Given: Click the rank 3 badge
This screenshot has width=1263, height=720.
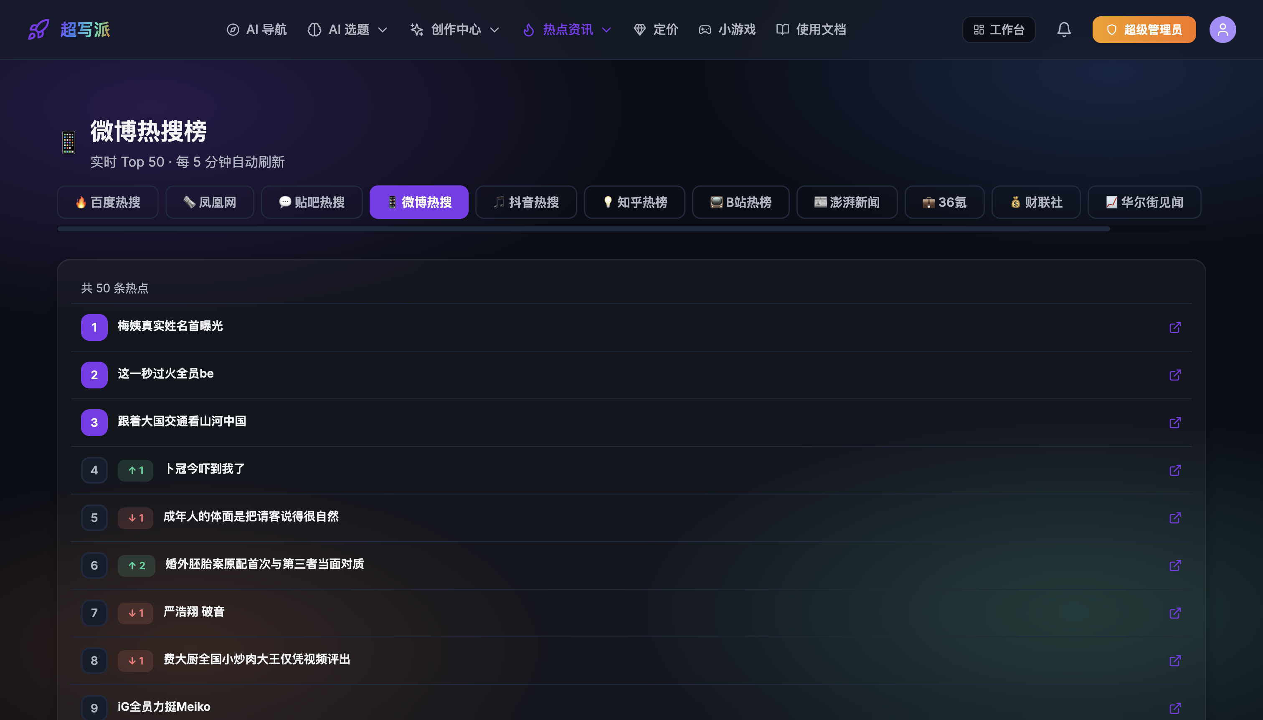Looking at the screenshot, I should 94,422.
